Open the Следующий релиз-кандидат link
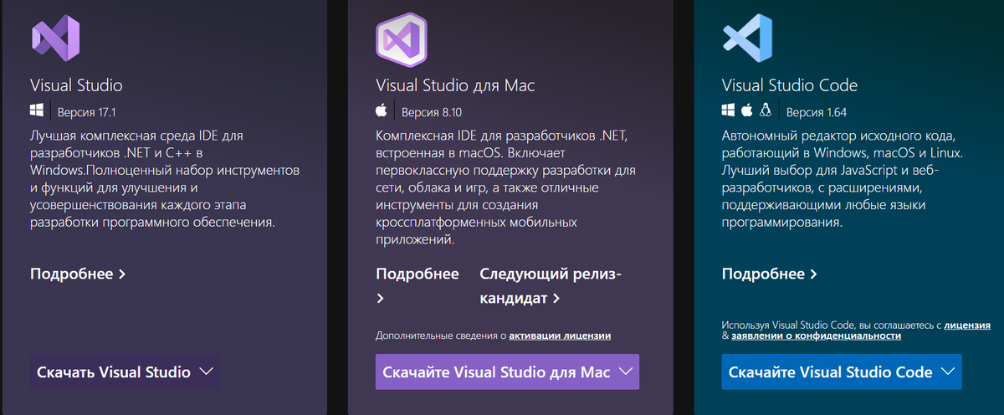The image size is (1004, 415). (x=551, y=285)
